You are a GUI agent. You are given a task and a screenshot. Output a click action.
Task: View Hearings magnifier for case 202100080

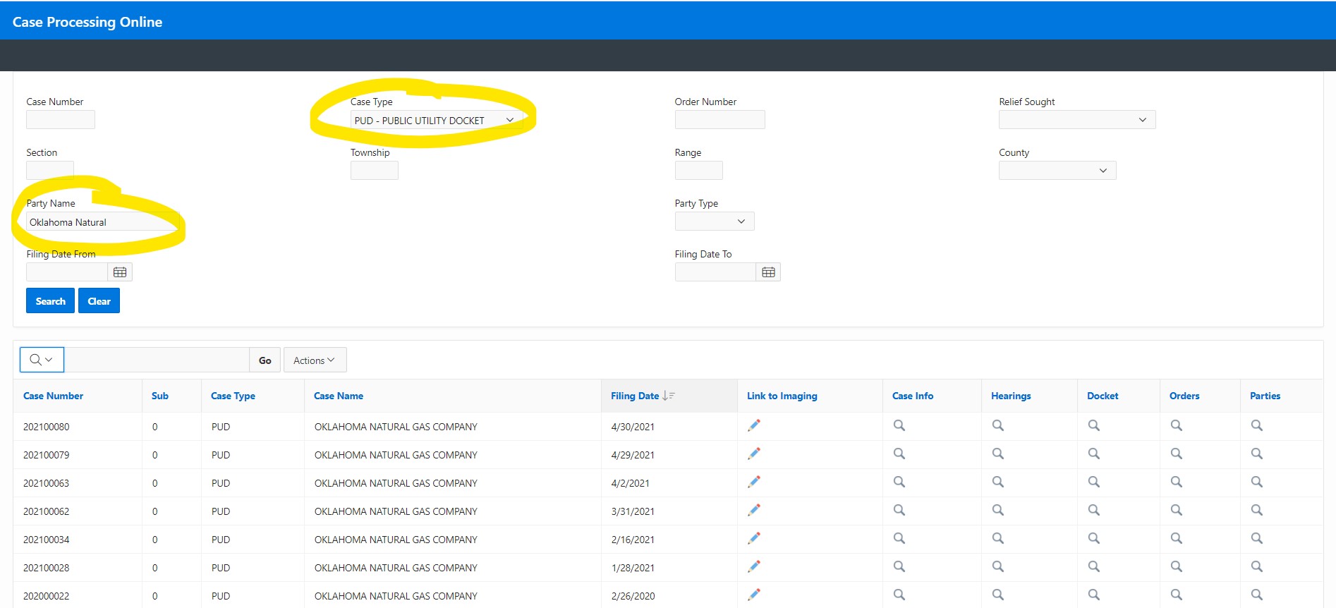pos(998,425)
